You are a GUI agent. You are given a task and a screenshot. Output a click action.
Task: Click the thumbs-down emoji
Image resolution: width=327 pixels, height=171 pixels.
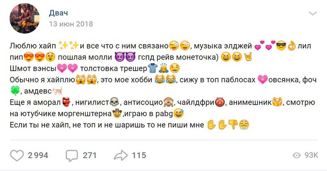click(x=233, y=125)
